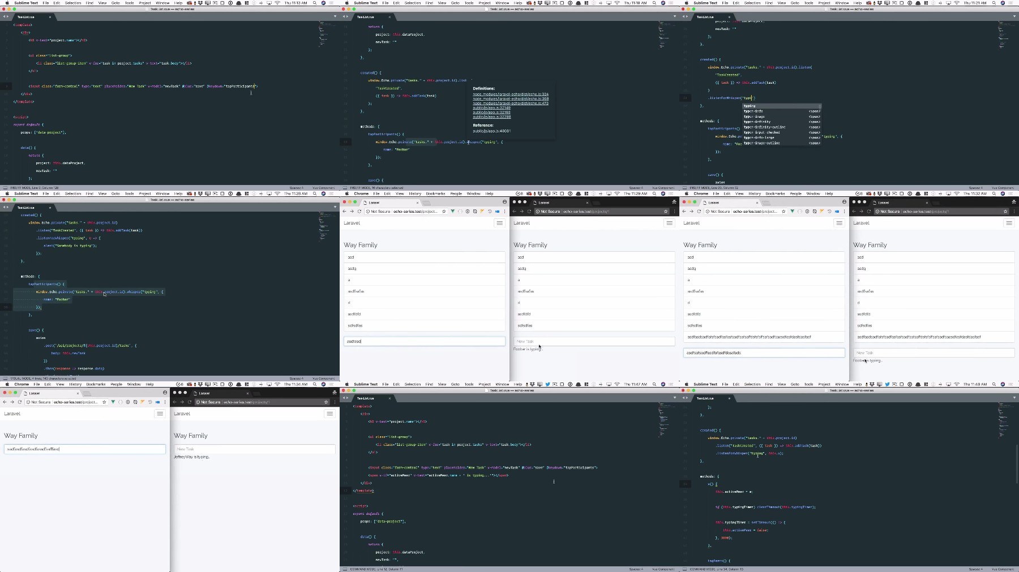This screenshot has width=1019, height=572.
Task: Click the bookmark star in the 11:32 AM incognito window
Action: [x=1005, y=211]
